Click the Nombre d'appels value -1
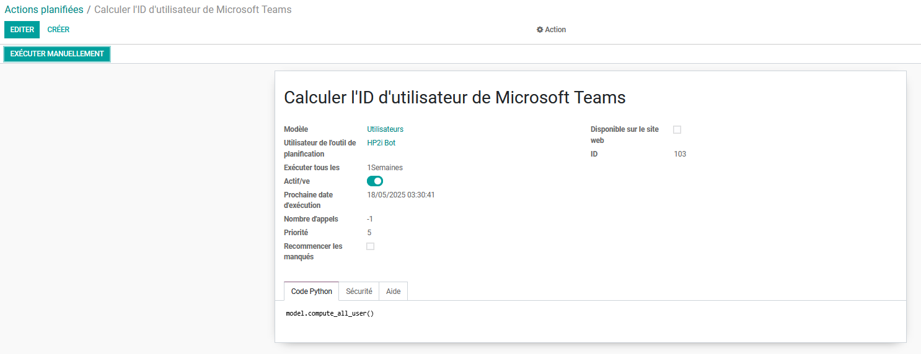Image resolution: width=921 pixels, height=354 pixels. [x=370, y=219]
